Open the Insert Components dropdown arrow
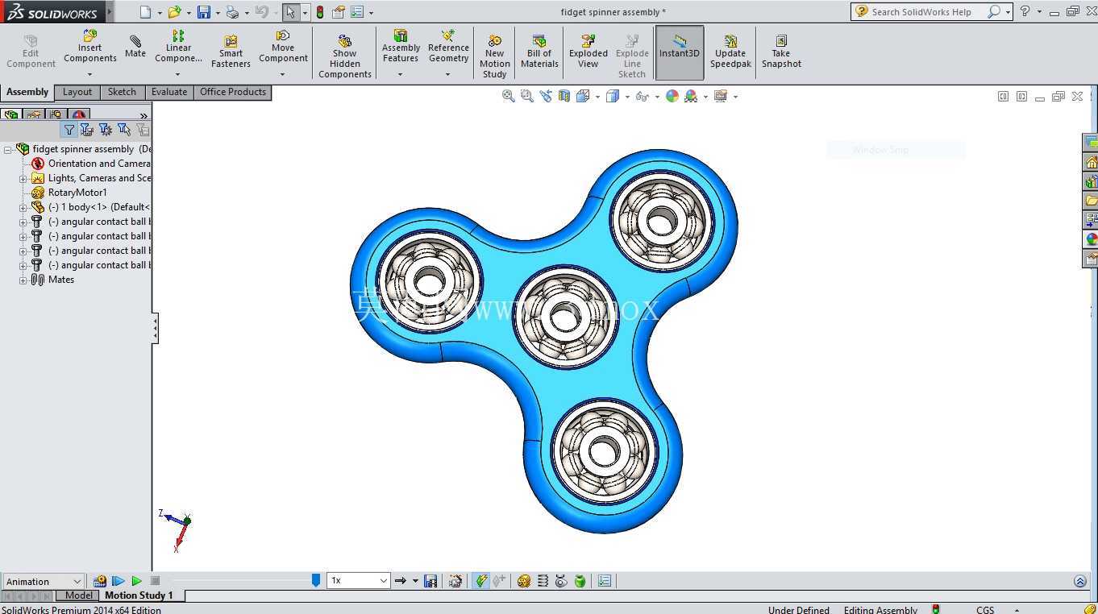 [89, 74]
